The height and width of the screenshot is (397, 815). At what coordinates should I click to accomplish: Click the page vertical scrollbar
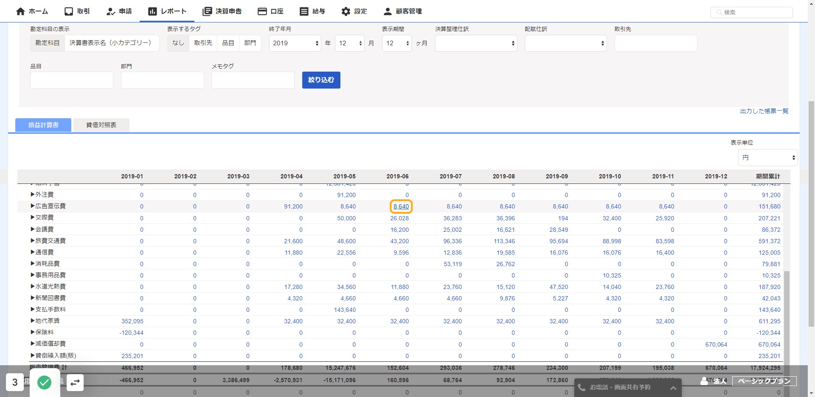811,214
